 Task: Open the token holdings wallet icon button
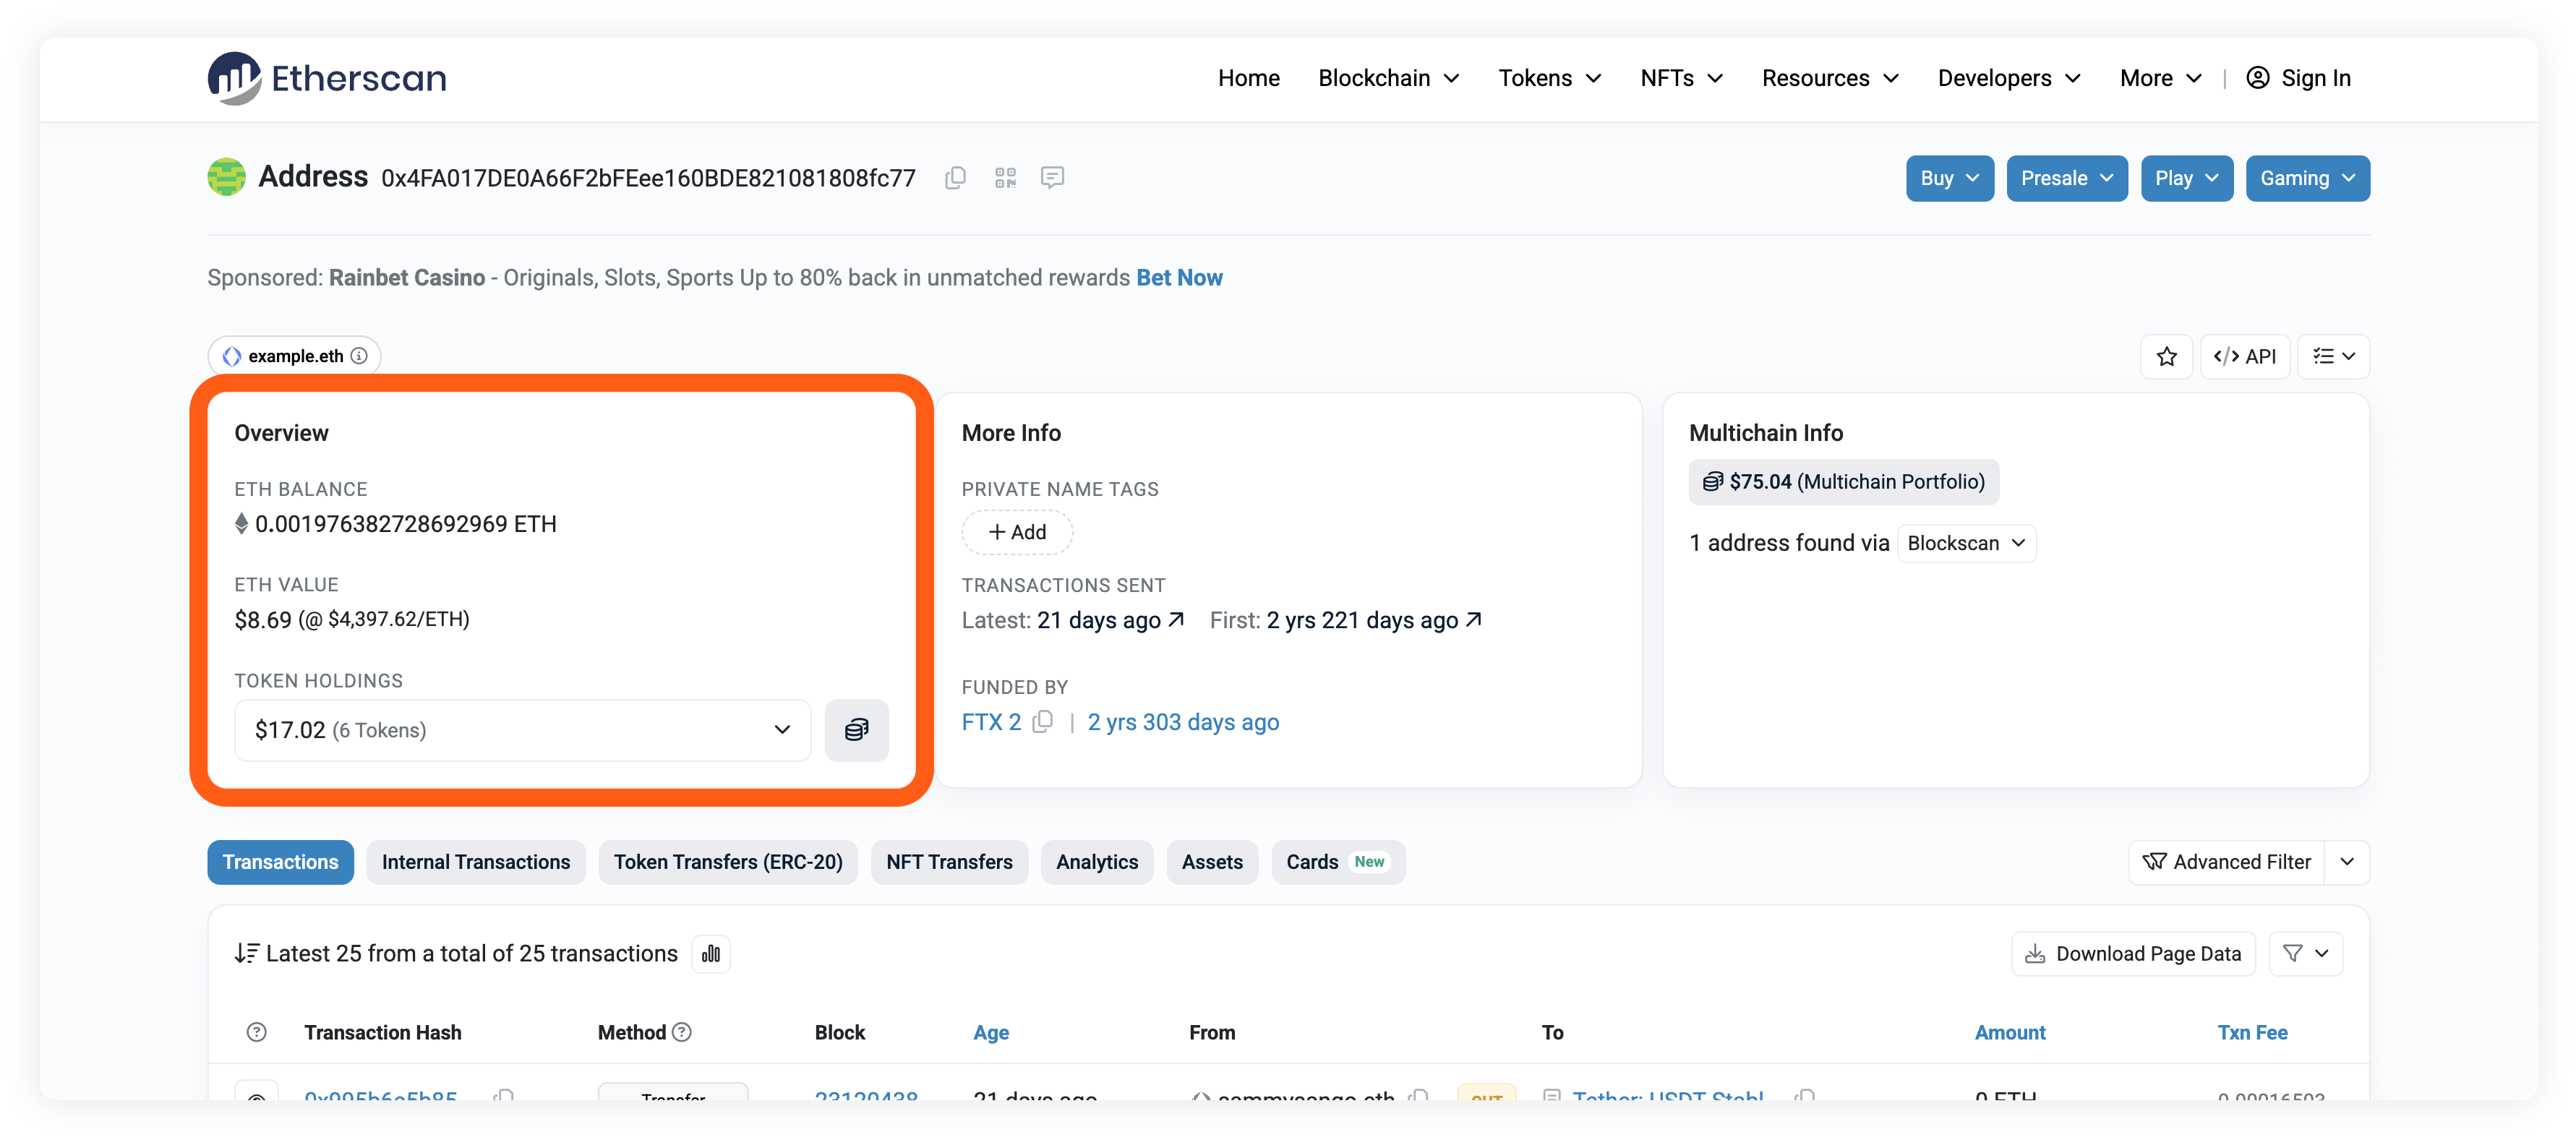(856, 730)
